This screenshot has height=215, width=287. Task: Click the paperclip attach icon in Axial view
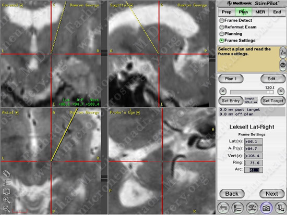pos(7,174)
